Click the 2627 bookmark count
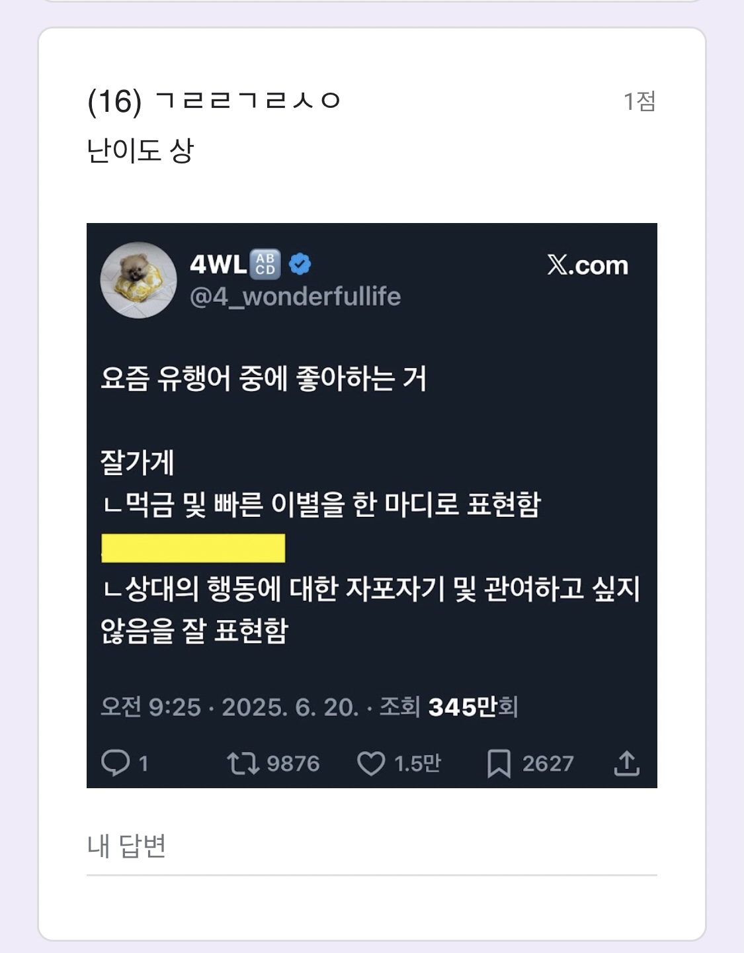Image resolution: width=744 pixels, height=953 pixels. pyautogui.click(x=548, y=764)
